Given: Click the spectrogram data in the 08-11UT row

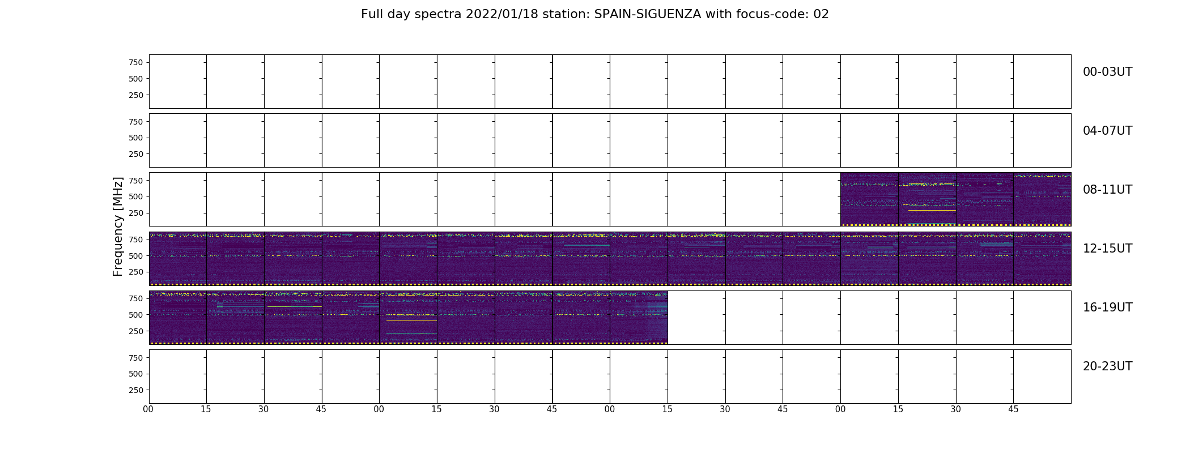Looking at the screenshot, I should click(x=955, y=199).
